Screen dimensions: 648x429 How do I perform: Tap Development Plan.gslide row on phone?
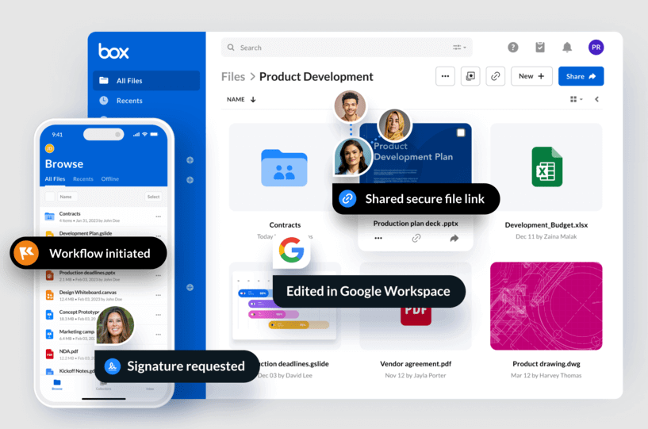click(x=103, y=234)
